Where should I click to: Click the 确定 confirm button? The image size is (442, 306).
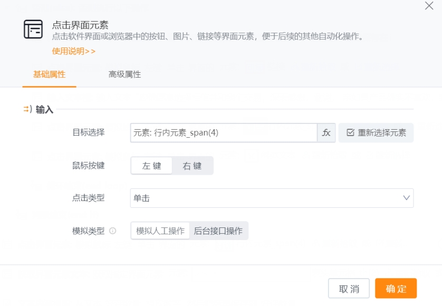click(396, 288)
